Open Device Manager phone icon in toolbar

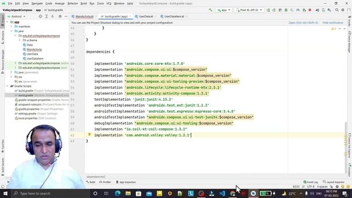323,10
